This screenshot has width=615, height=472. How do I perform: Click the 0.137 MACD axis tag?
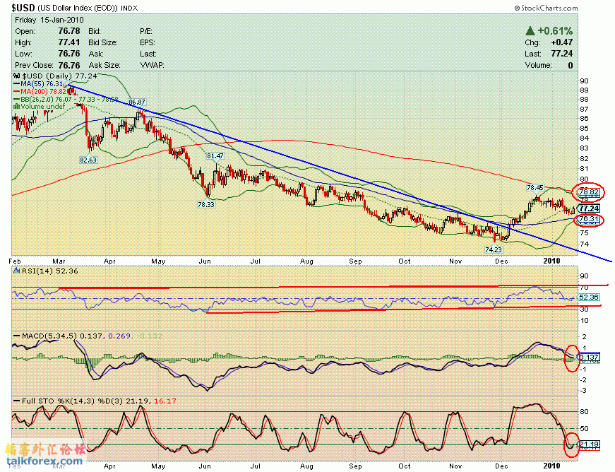click(x=589, y=357)
